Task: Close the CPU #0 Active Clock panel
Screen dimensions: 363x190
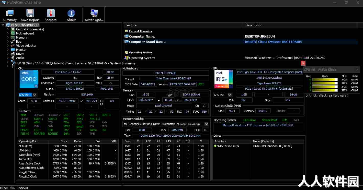Action: click(x=357, y=69)
